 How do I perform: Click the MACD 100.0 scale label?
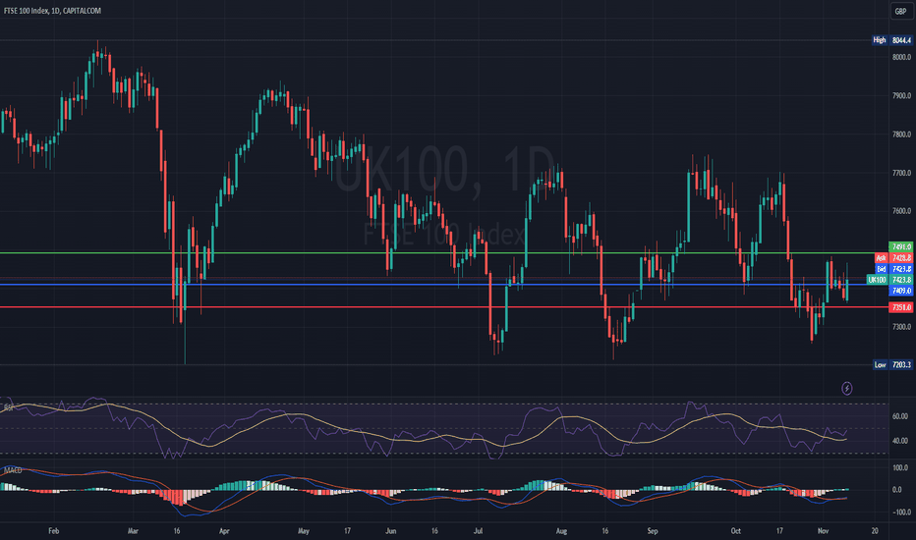900,467
